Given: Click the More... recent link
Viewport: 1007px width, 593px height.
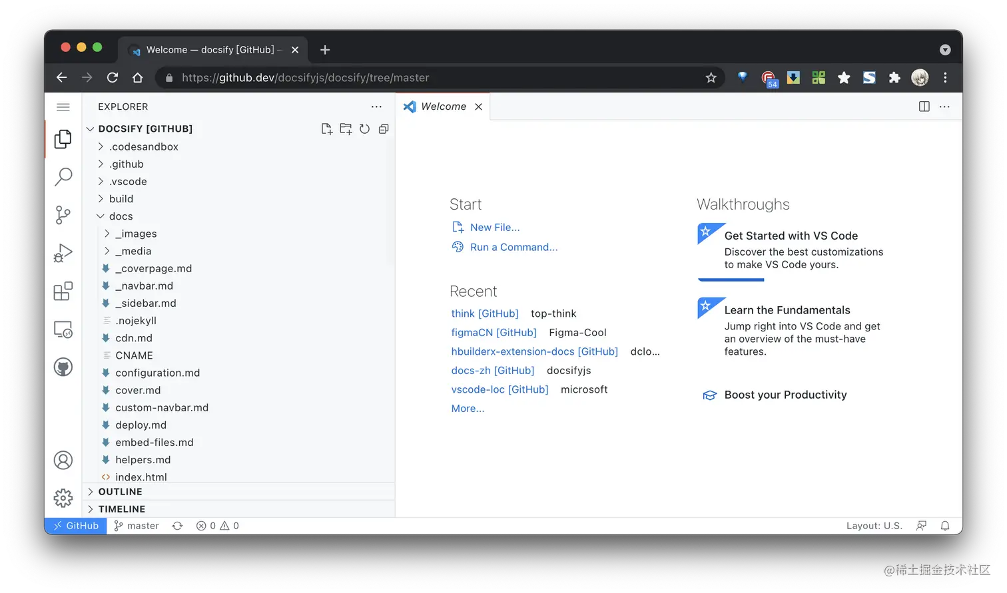Looking at the screenshot, I should coord(468,409).
